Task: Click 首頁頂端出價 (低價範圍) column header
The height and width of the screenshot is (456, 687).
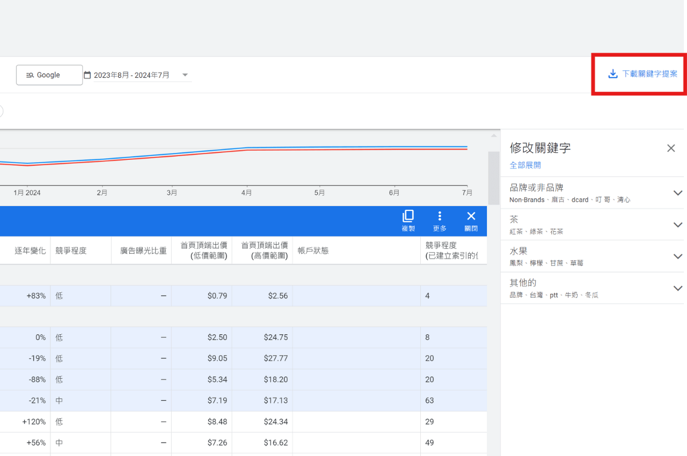Action: tap(203, 251)
